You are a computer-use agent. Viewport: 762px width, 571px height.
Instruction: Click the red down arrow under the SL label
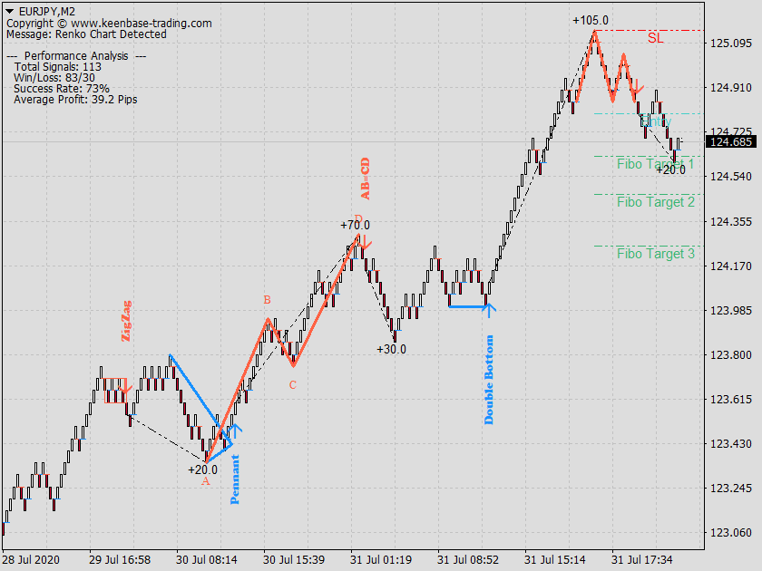636,84
